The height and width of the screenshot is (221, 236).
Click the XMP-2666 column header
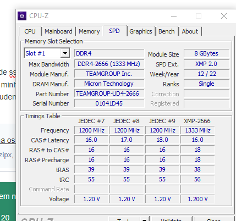coord(197,121)
